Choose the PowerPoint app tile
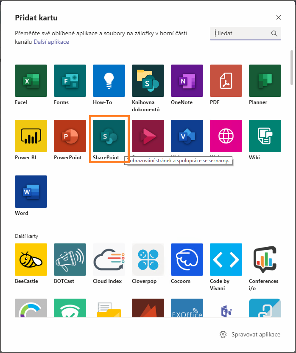 coord(70,136)
